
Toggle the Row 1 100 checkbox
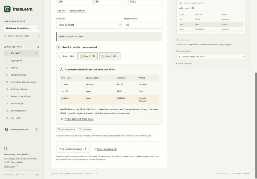point(60,56)
